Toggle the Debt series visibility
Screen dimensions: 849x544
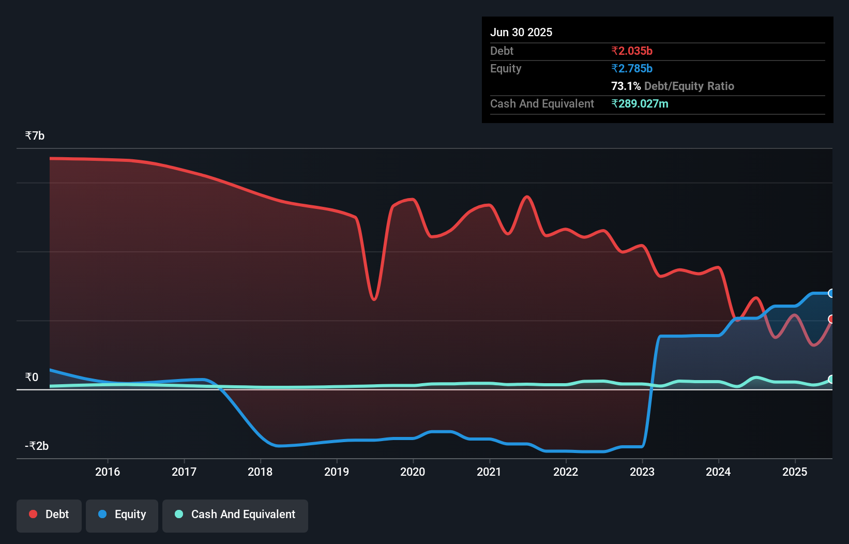49,514
